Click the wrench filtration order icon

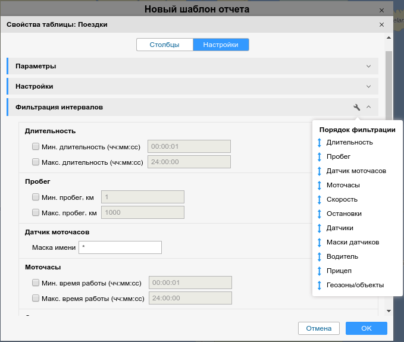pos(357,108)
